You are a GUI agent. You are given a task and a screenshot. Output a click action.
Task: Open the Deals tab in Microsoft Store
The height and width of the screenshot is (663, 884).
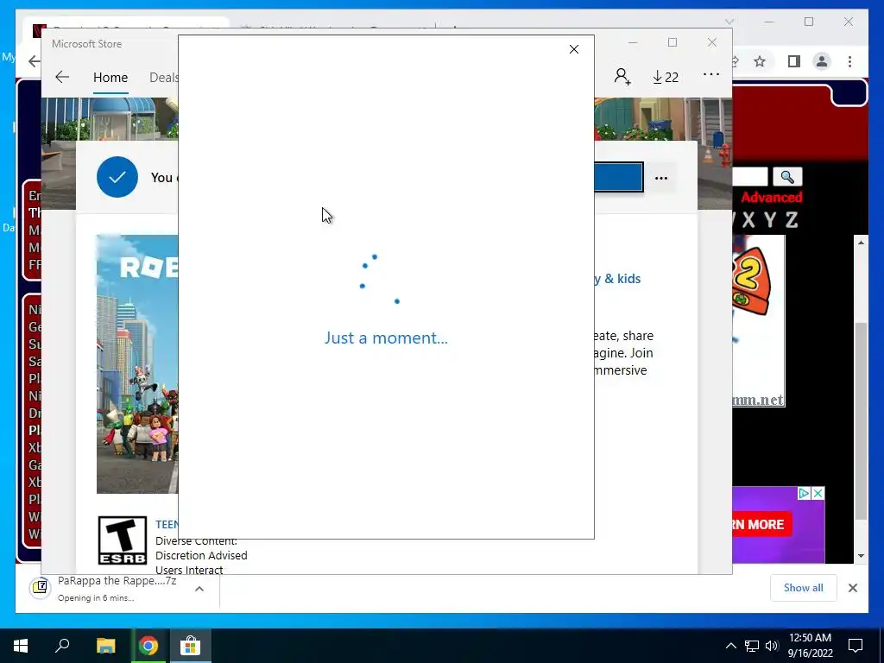tap(163, 77)
